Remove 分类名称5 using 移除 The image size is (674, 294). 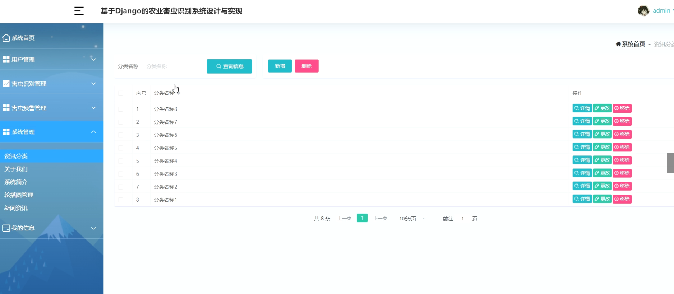coord(622,147)
